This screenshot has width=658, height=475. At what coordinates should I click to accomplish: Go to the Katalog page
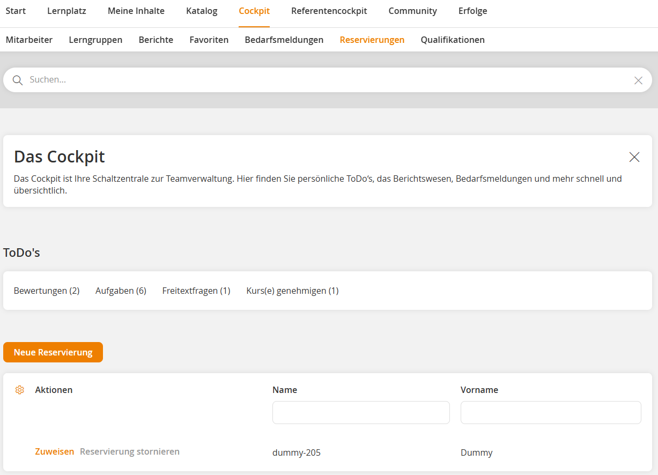click(x=202, y=11)
